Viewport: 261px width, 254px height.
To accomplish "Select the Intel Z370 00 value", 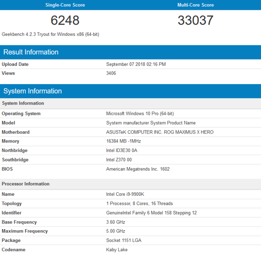I will 119,160.
